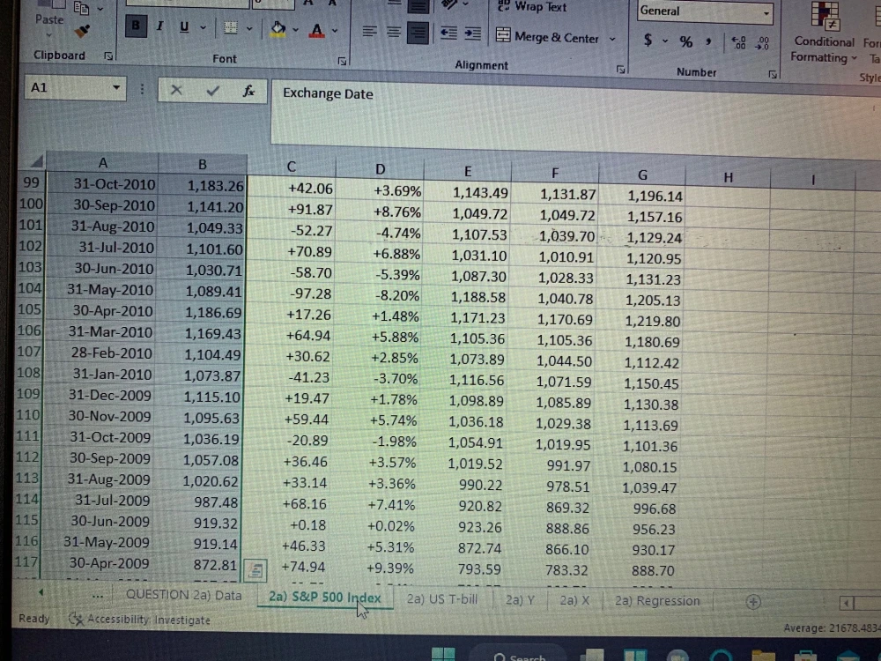Viewport: 881px width, 661px height.
Task: Open Number format dialog launcher
Action: (x=773, y=74)
